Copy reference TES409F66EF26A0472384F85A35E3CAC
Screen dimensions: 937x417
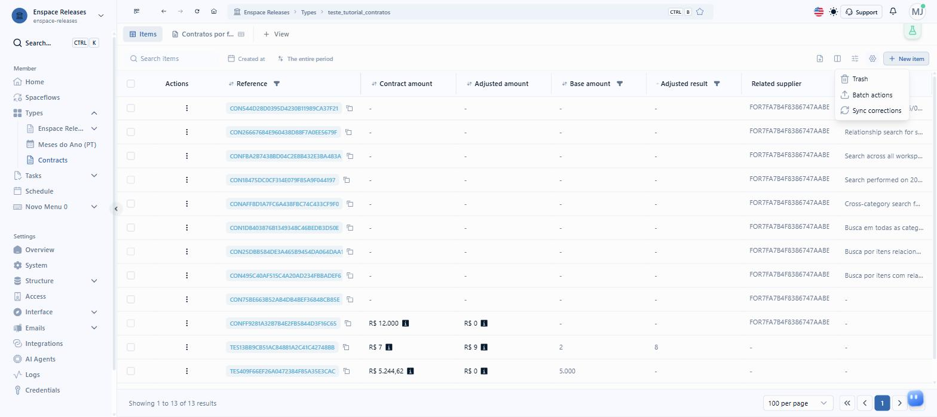tap(347, 371)
